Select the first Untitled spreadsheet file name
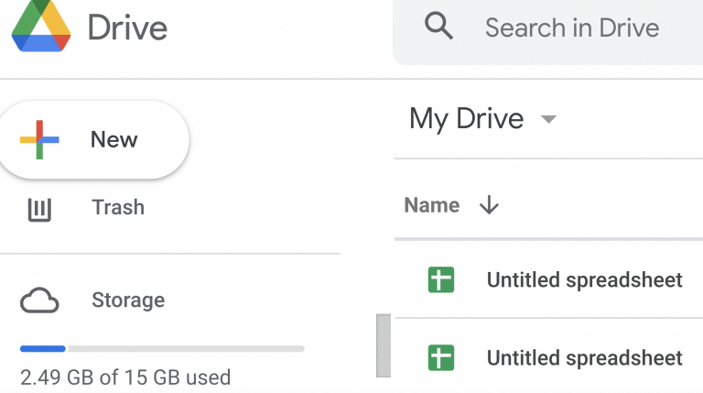703x393 pixels. tap(584, 279)
